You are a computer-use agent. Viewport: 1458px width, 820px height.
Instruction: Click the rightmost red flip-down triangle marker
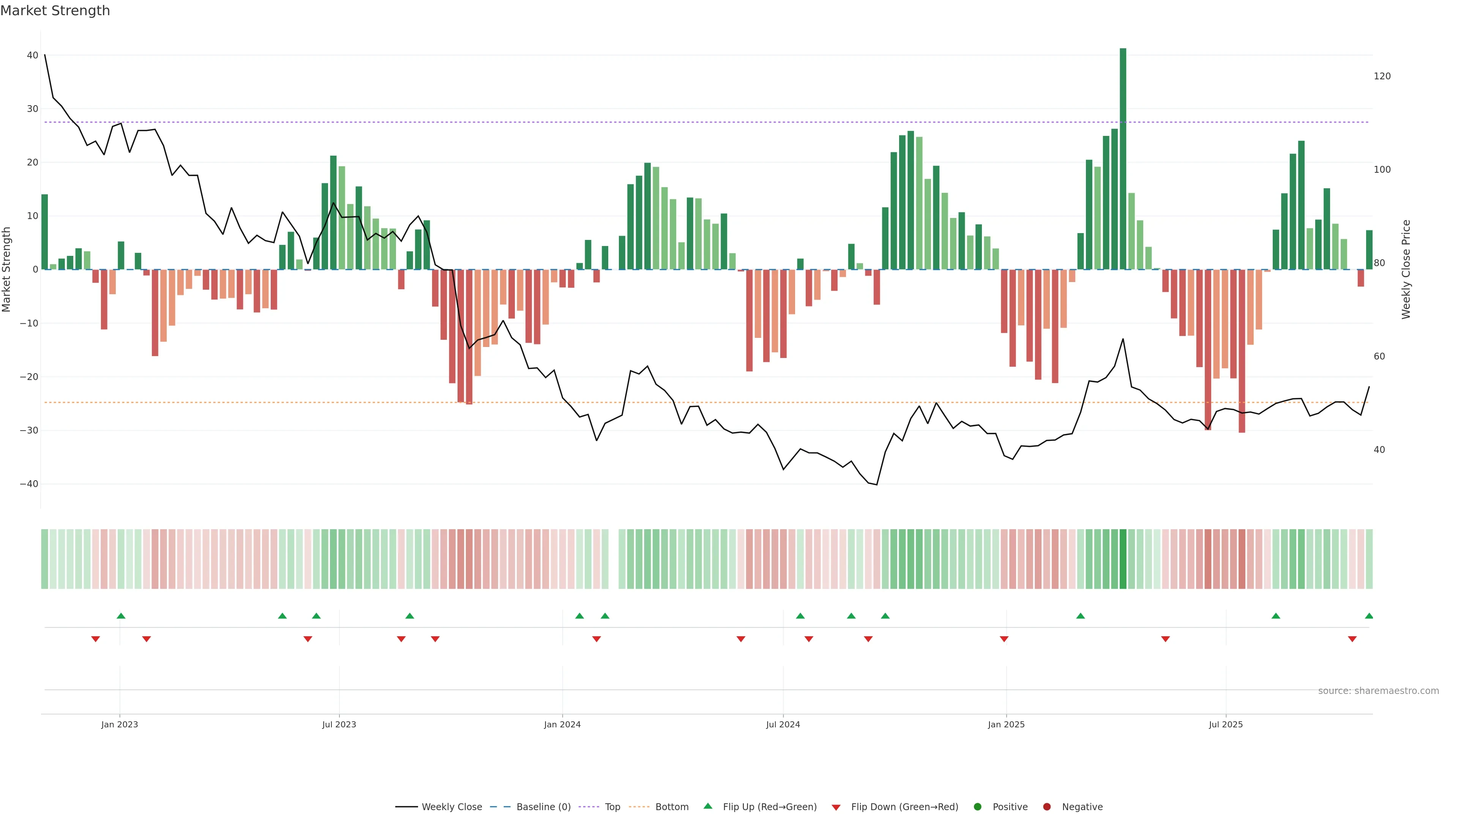point(1352,639)
